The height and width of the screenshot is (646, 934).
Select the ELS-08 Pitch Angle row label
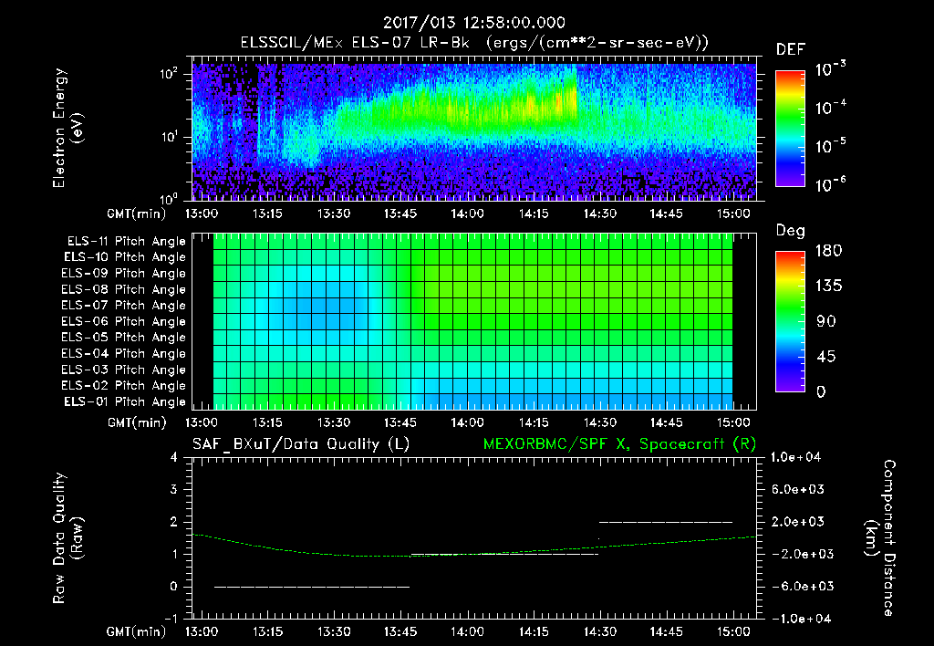click(123, 289)
